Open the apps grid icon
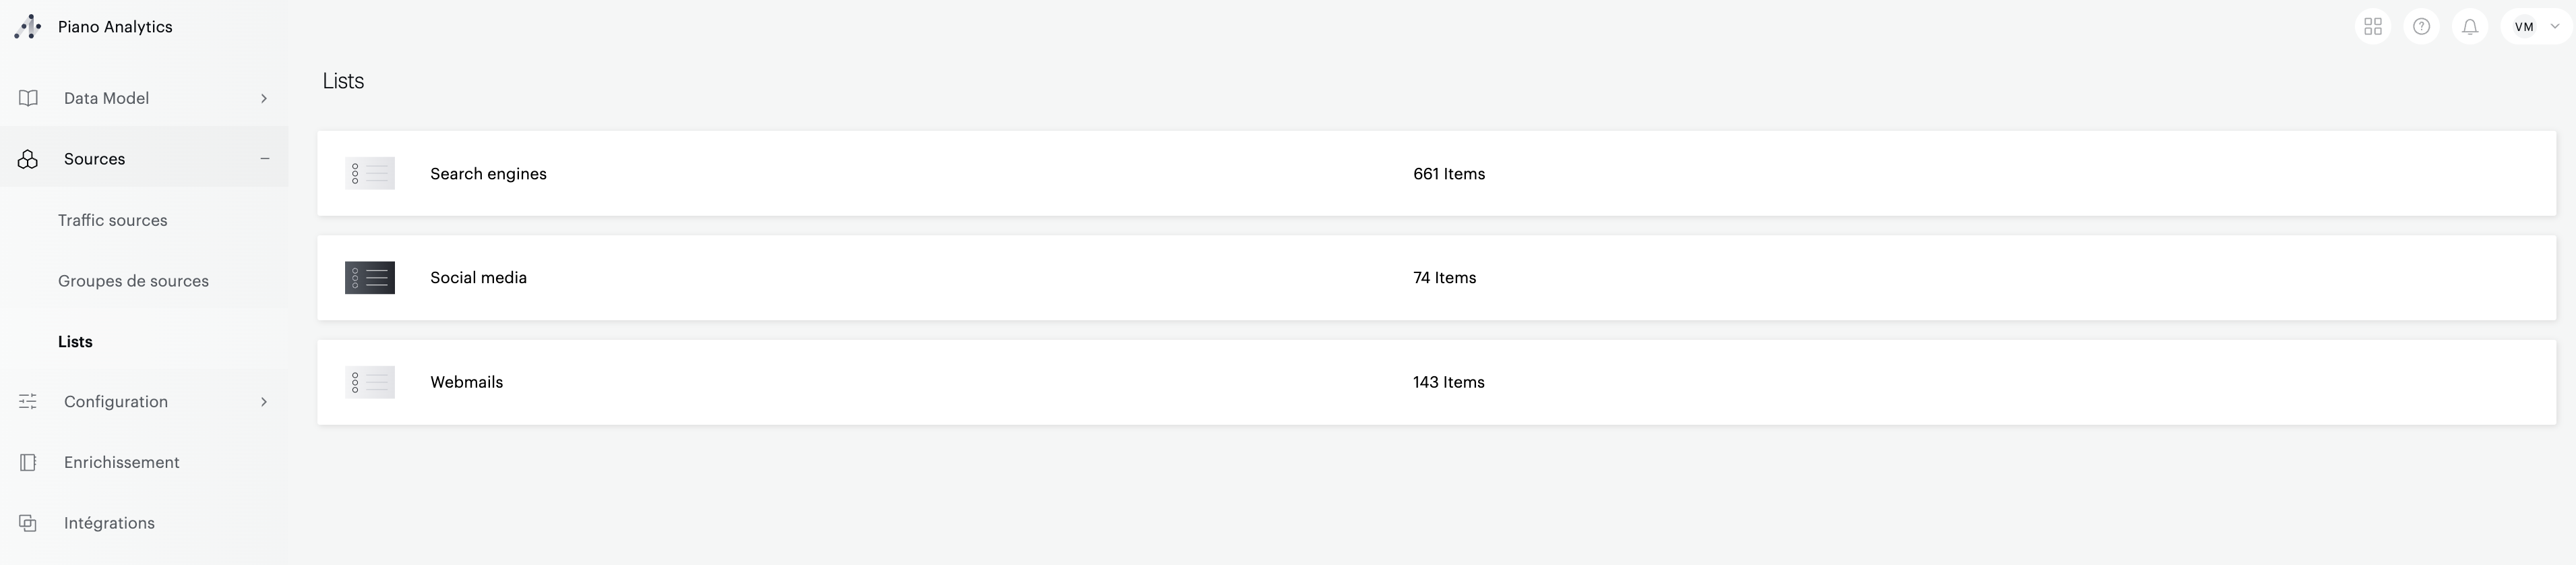 (2372, 27)
